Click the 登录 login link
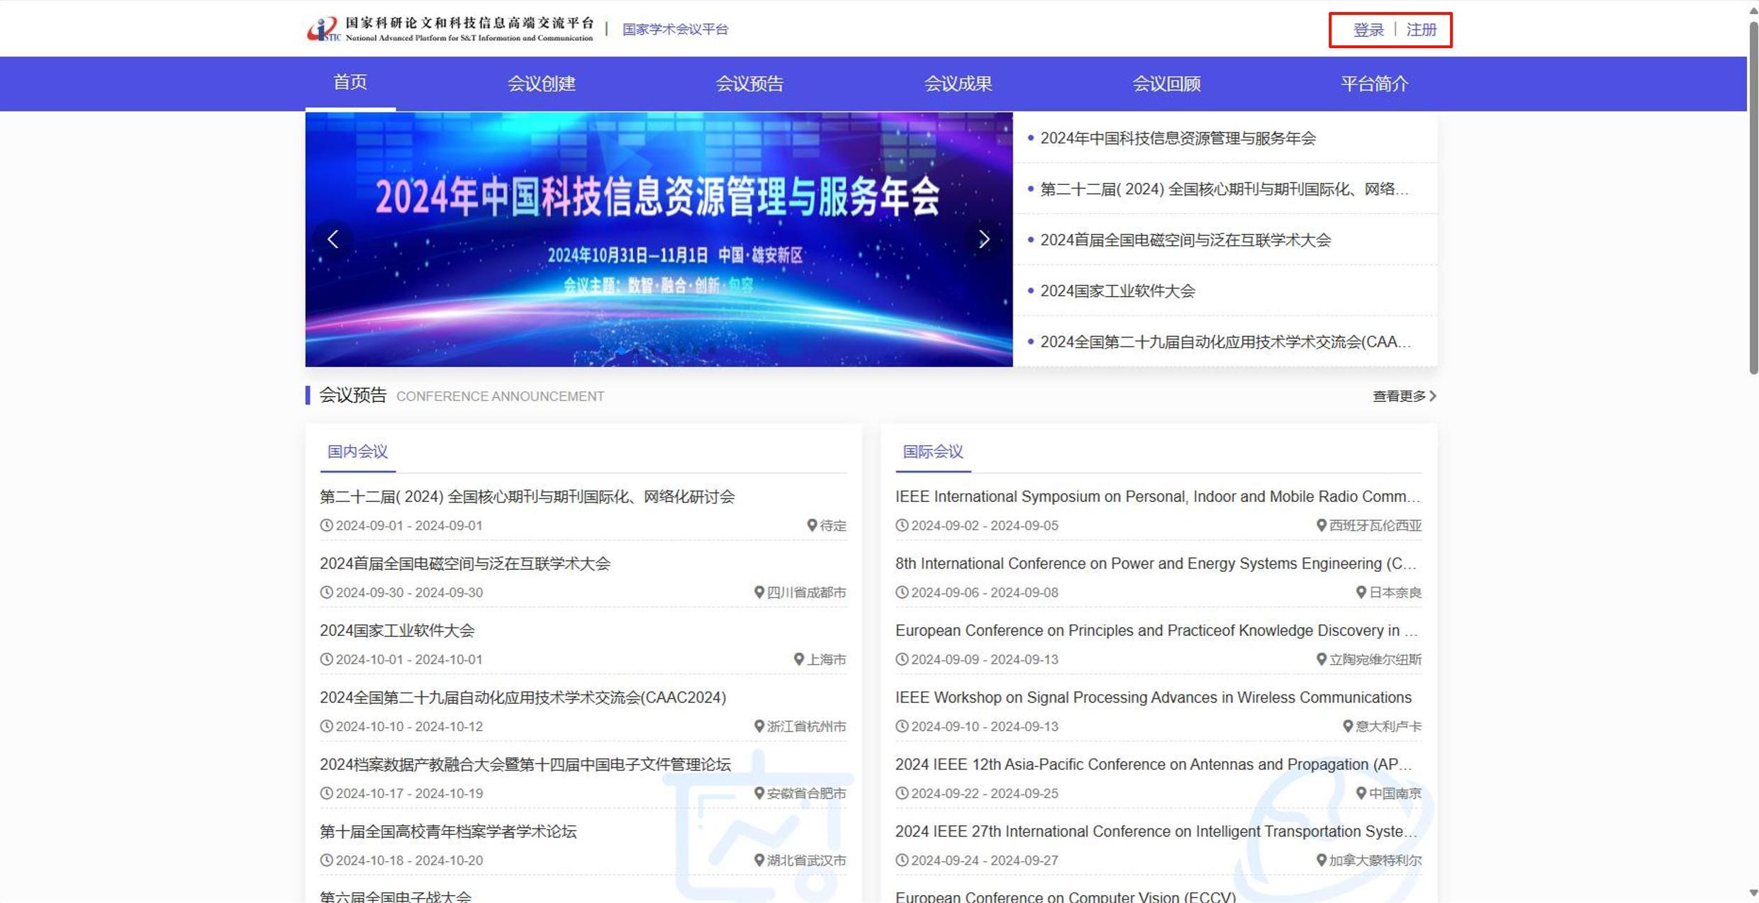This screenshot has height=903, width=1759. (1368, 30)
